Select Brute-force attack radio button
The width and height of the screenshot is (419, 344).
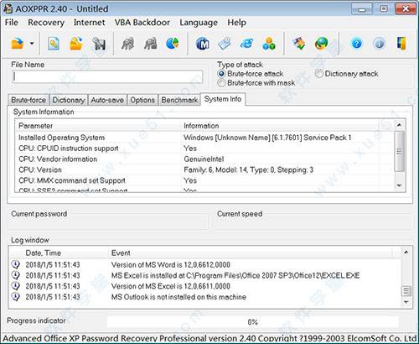221,74
